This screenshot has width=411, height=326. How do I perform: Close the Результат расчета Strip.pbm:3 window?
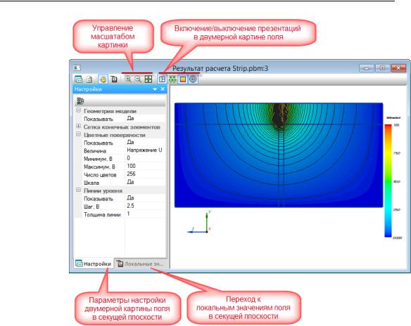[398, 68]
